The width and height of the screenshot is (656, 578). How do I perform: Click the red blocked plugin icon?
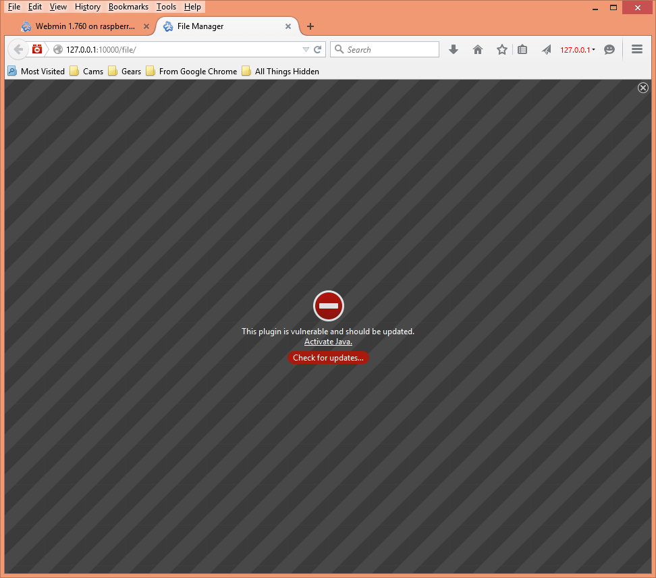tap(329, 305)
